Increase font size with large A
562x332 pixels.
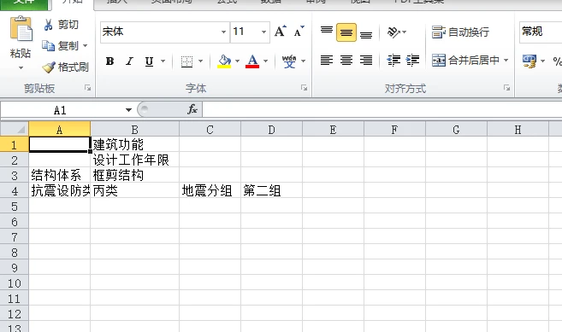pyautogui.click(x=281, y=32)
